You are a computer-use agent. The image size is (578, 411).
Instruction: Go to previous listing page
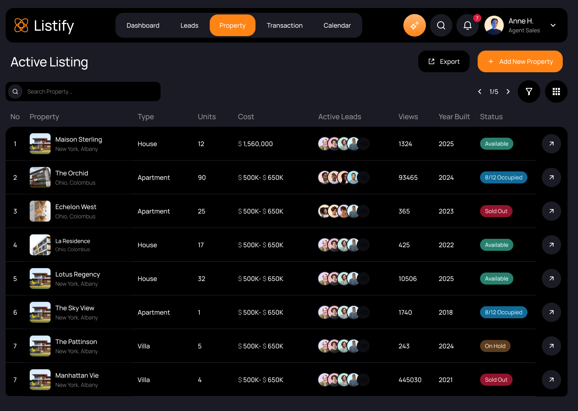[480, 92]
